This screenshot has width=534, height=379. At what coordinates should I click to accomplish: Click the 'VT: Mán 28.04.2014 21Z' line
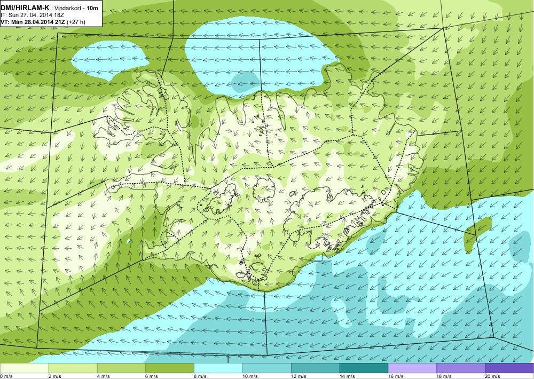click(33, 22)
